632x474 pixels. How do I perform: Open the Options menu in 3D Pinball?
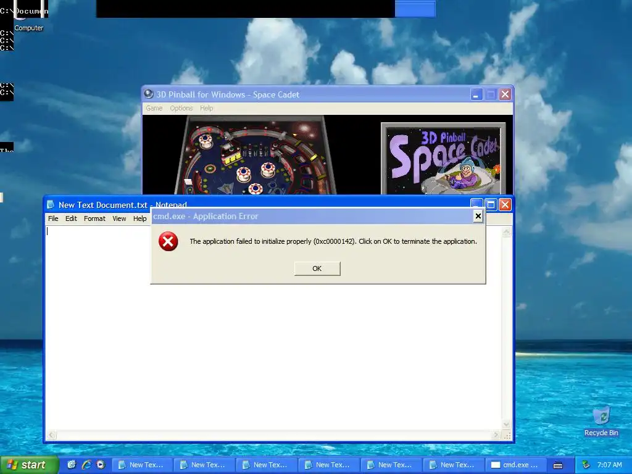click(181, 108)
